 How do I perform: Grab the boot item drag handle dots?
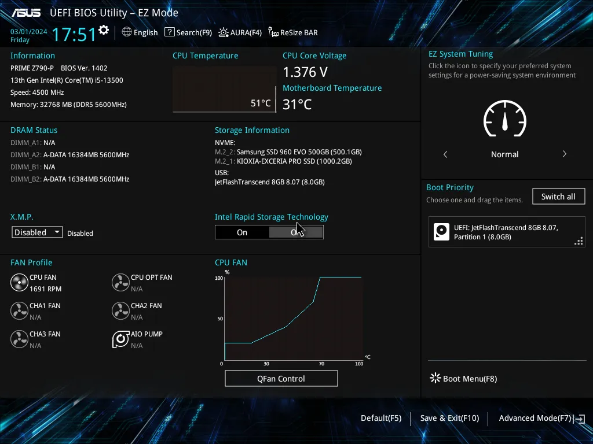(x=579, y=241)
